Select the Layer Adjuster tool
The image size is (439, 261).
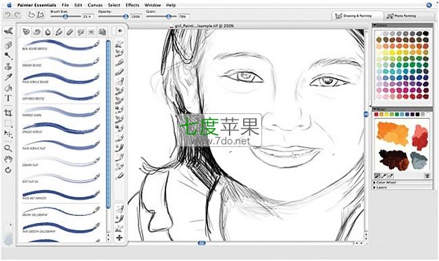tap(8, 134)
